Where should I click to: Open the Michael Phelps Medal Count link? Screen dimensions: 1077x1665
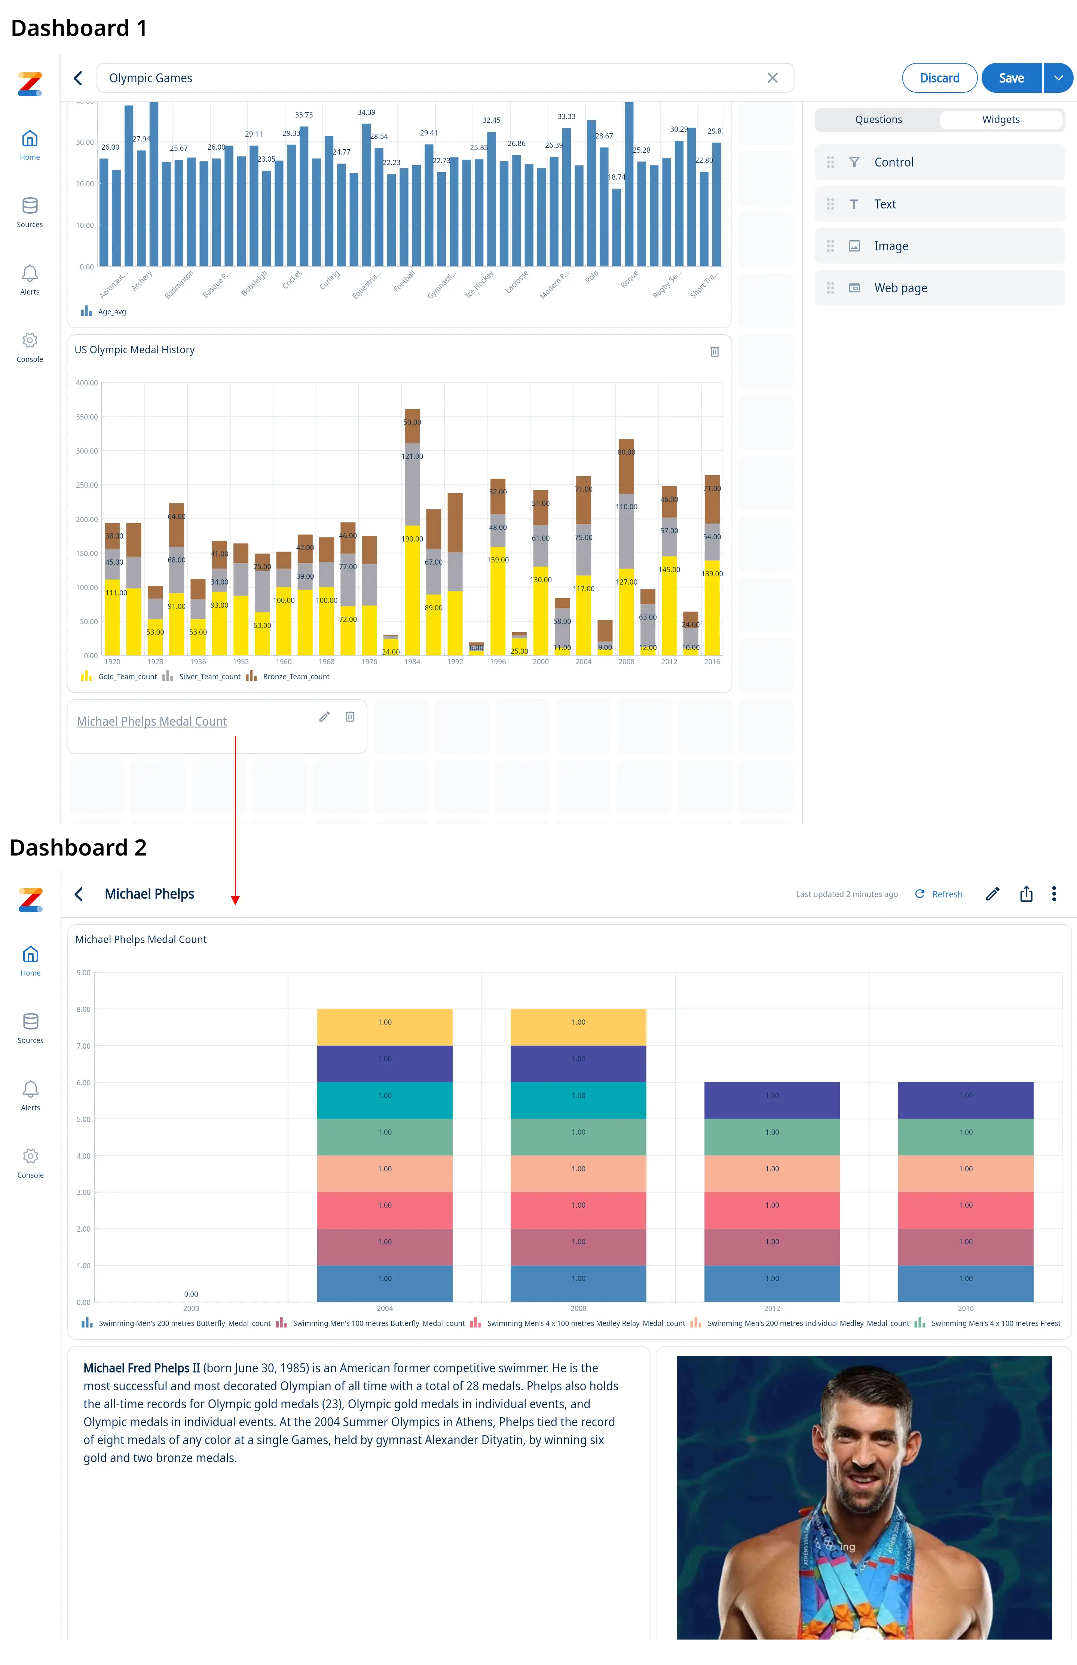click(x=152, y=721)
